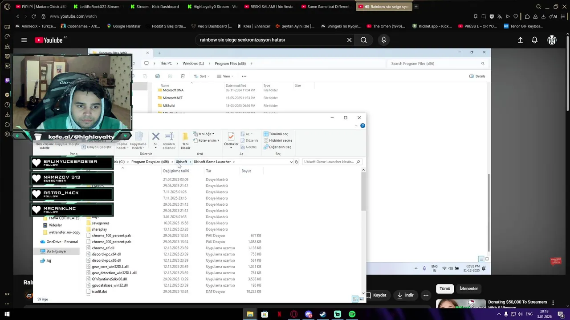Open the Windows Start button
This screenshot has width=570, height=320.
(x=7, y=314)
